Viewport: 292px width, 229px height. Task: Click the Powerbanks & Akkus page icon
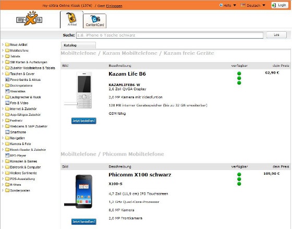7,80
